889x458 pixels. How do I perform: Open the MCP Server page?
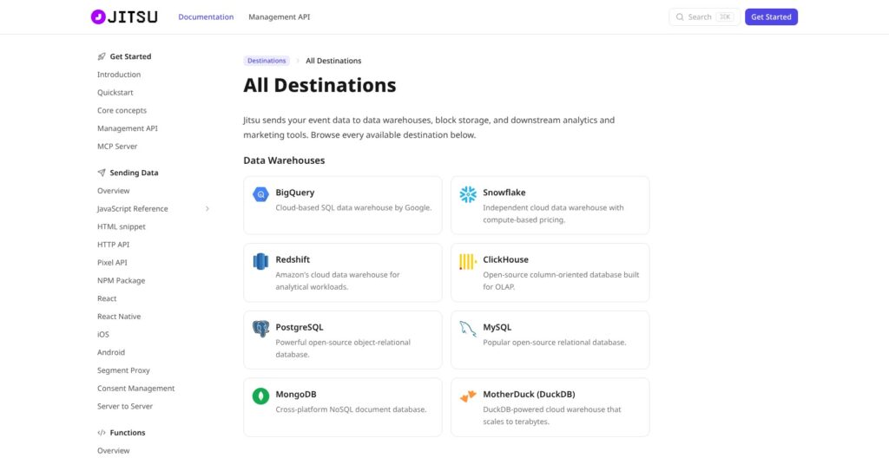(x=117, y=147)
